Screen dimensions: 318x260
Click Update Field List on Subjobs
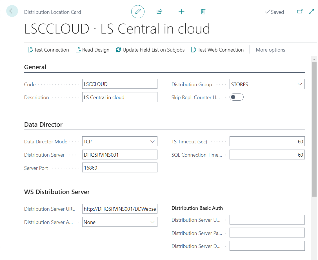coord(150,50)
